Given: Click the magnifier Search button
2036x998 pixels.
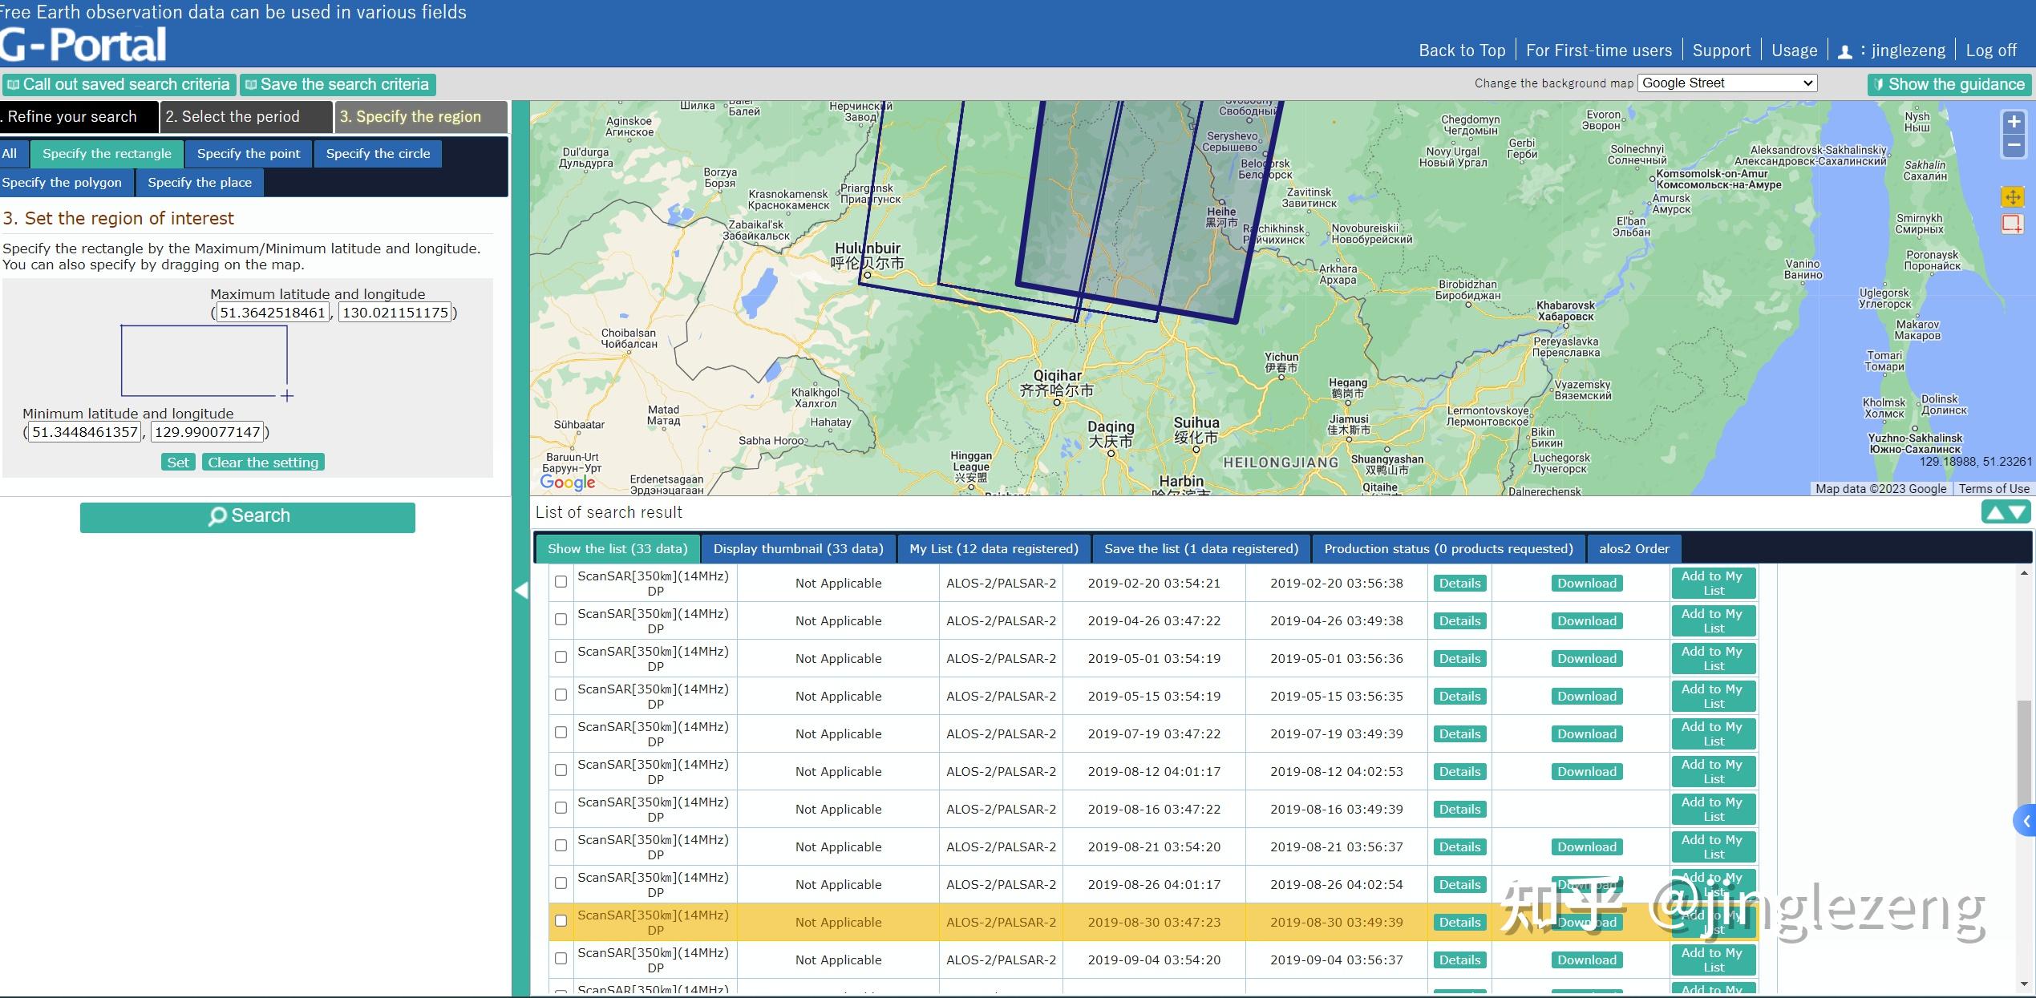Looking at the screenshot, I should coord(248,516).
